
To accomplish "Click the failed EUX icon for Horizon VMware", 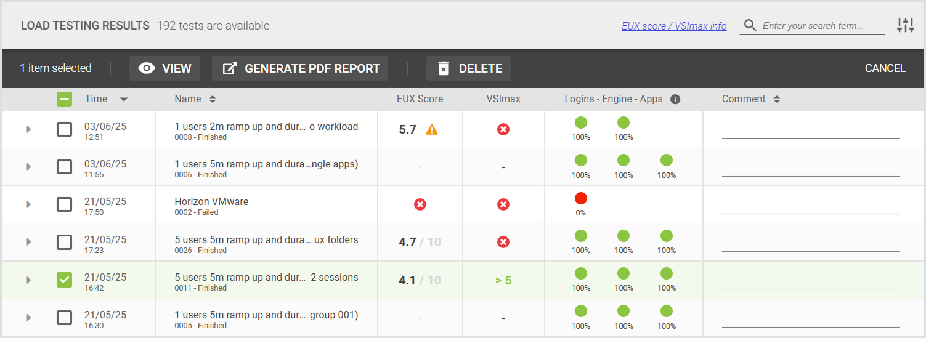I will [420, 204].
